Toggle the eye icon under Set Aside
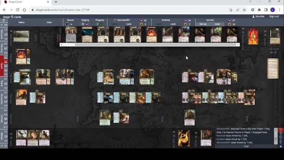 [272, 52]
